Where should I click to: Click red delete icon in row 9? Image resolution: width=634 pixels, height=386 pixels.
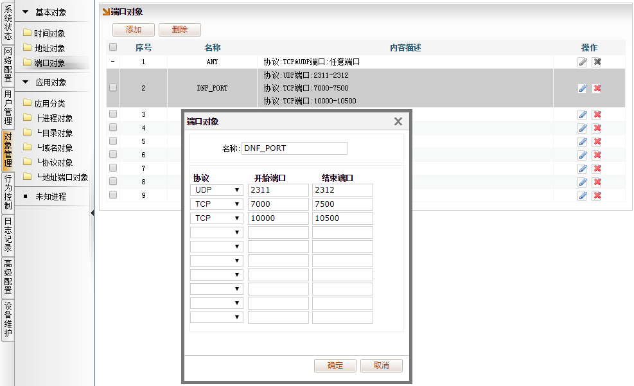pos(597,196)
